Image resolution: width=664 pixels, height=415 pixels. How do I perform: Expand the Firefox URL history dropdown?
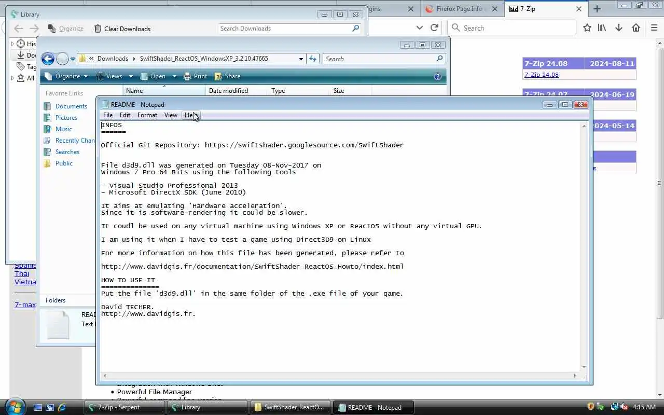tap(420, 27)
